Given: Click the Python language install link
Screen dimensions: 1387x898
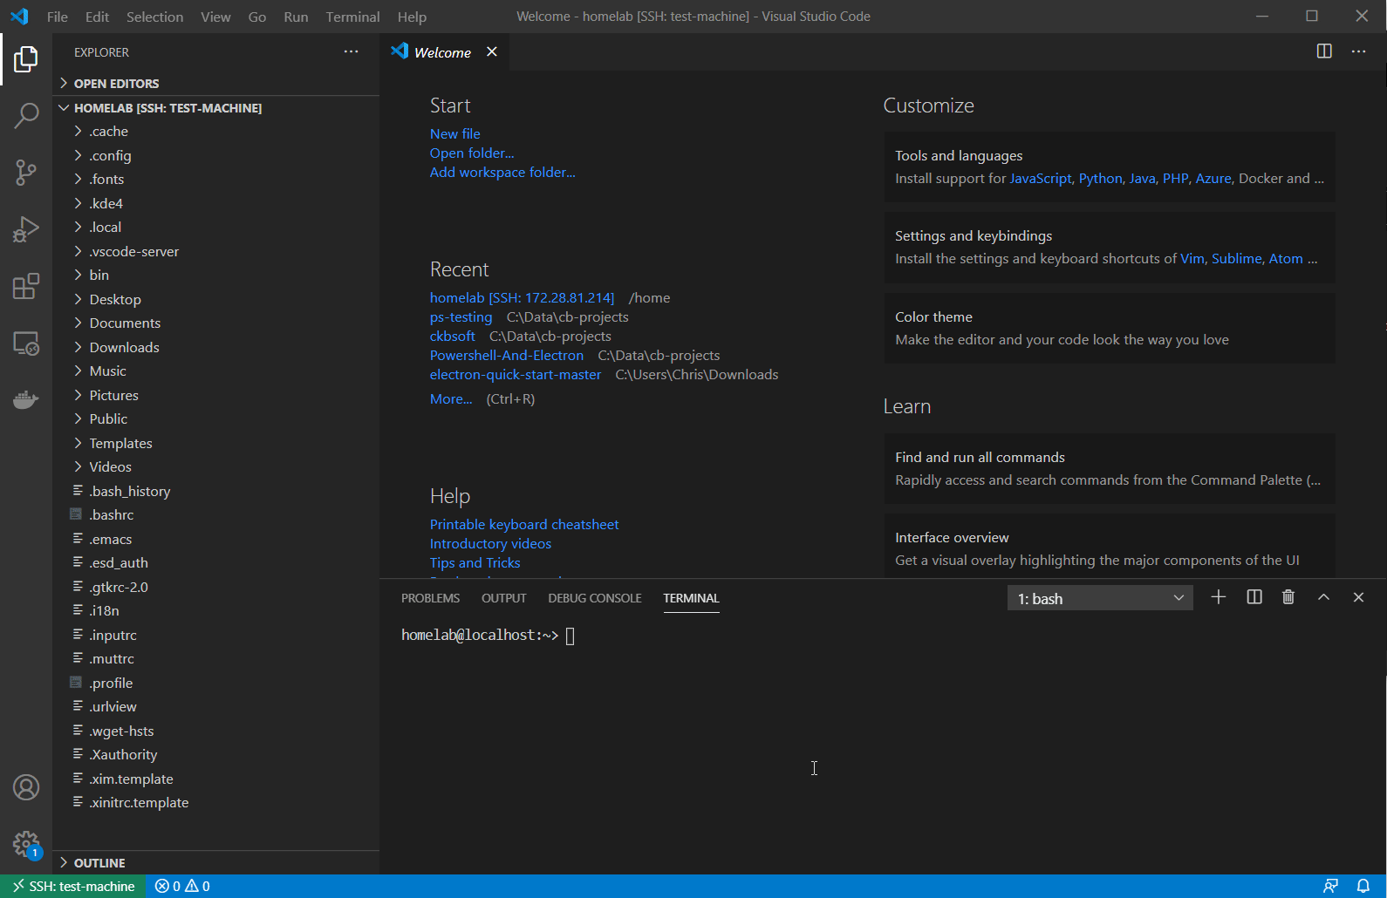Looking at the screenshot, I should point(1100,178).
